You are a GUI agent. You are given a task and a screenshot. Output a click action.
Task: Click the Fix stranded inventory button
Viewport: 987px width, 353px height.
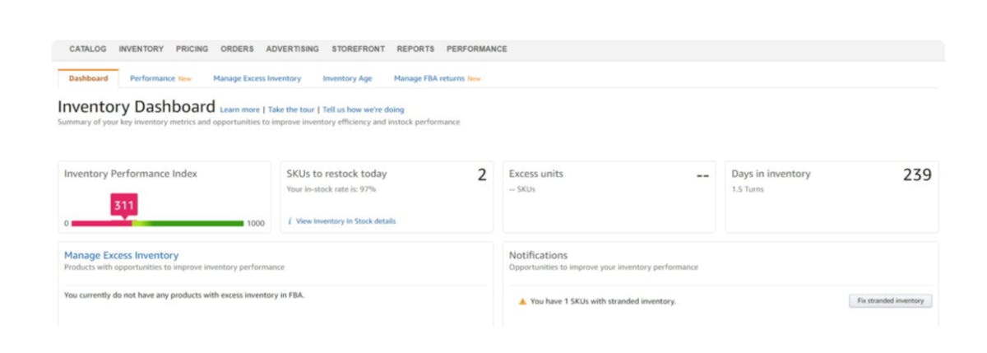pos(890,301)
